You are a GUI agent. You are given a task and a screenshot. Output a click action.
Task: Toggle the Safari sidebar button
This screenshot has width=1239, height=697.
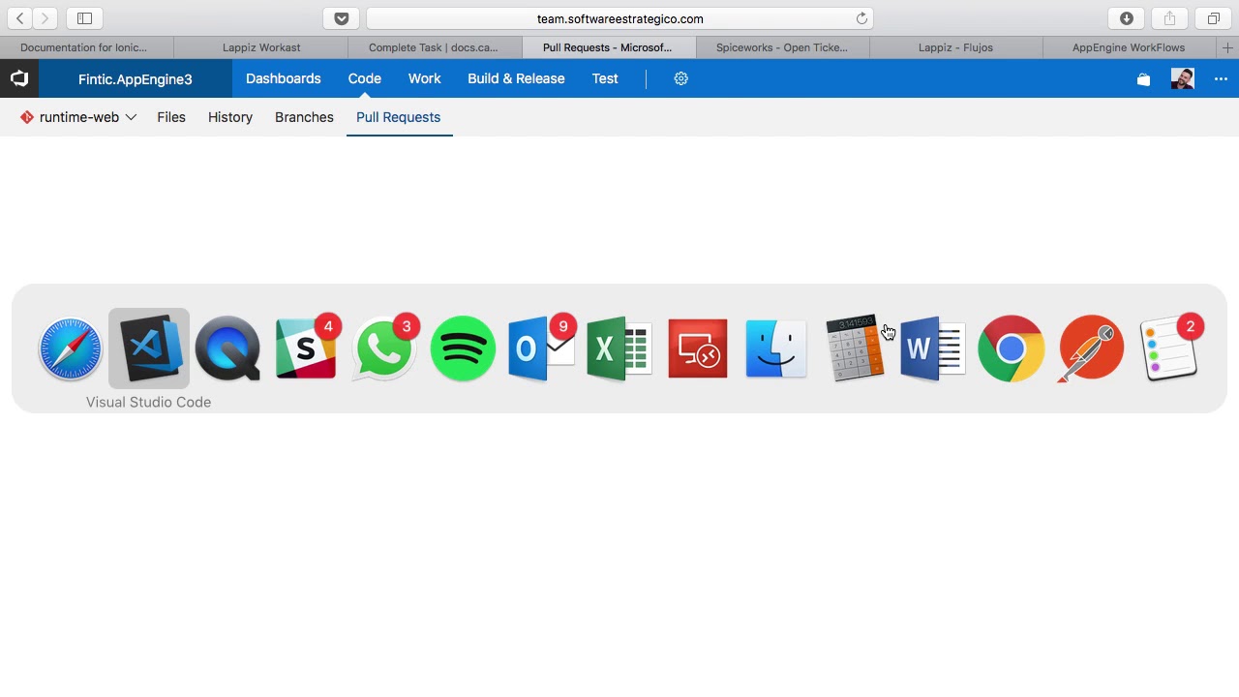(x=84, y=18)
